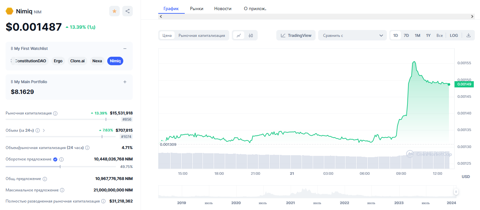Select the Ergo watchlist chip
Viewport: 480px width, 210px height.
[x=58, y=61]
